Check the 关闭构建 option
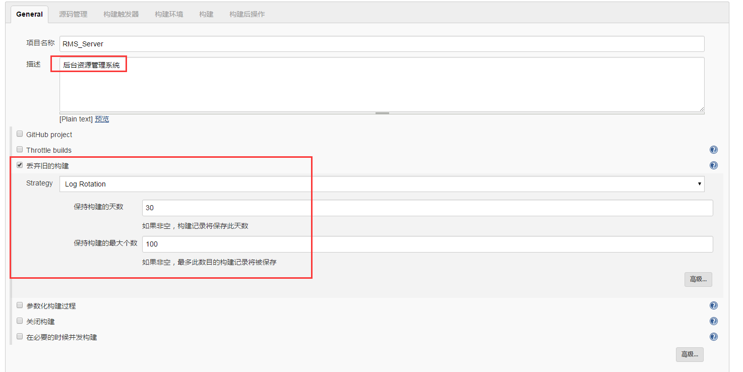Image resolution: width=743 pixels, height=372 pixels. pos(20,321)
